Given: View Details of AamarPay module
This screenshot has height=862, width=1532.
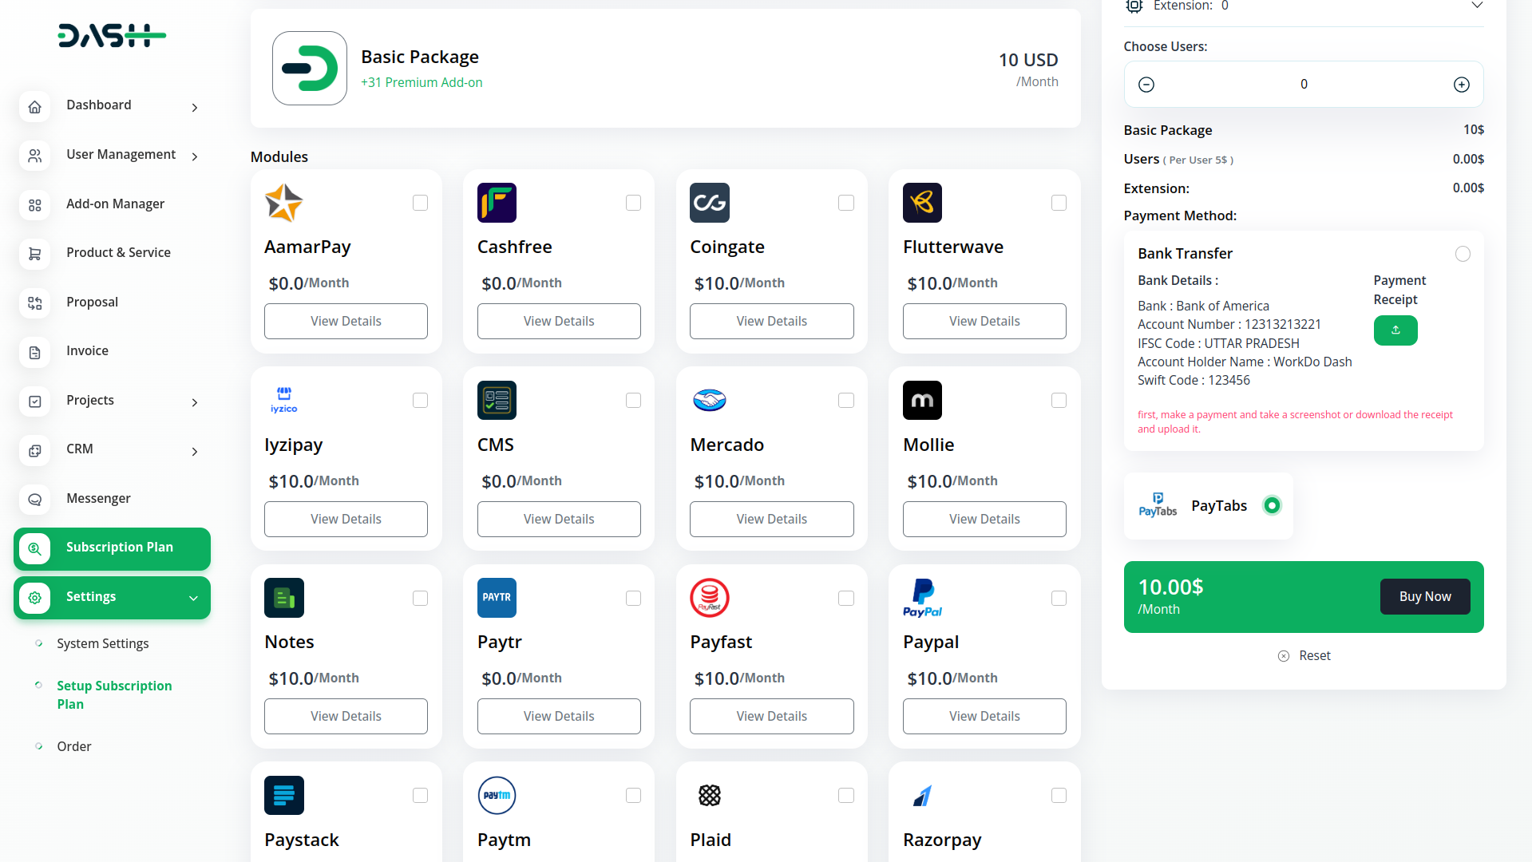Looking at the screenshot, I should coord(346,321).
